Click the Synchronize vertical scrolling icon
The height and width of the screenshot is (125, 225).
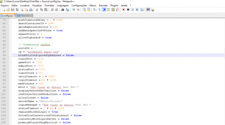click(84, 10)
